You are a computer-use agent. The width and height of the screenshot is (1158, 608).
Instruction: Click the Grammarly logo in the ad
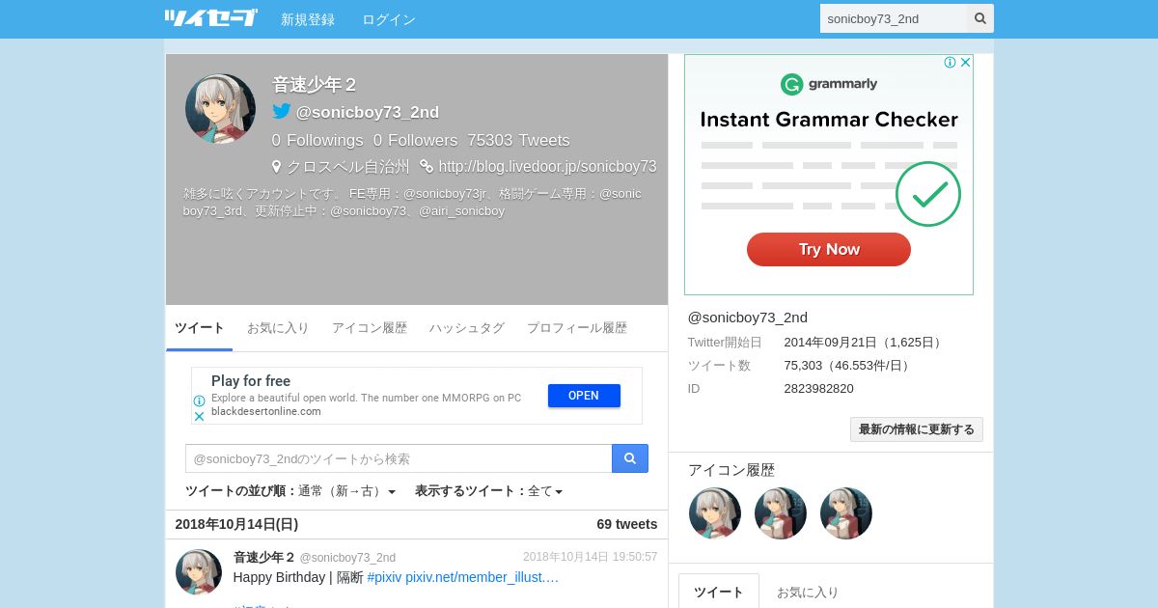click(829, 84)
